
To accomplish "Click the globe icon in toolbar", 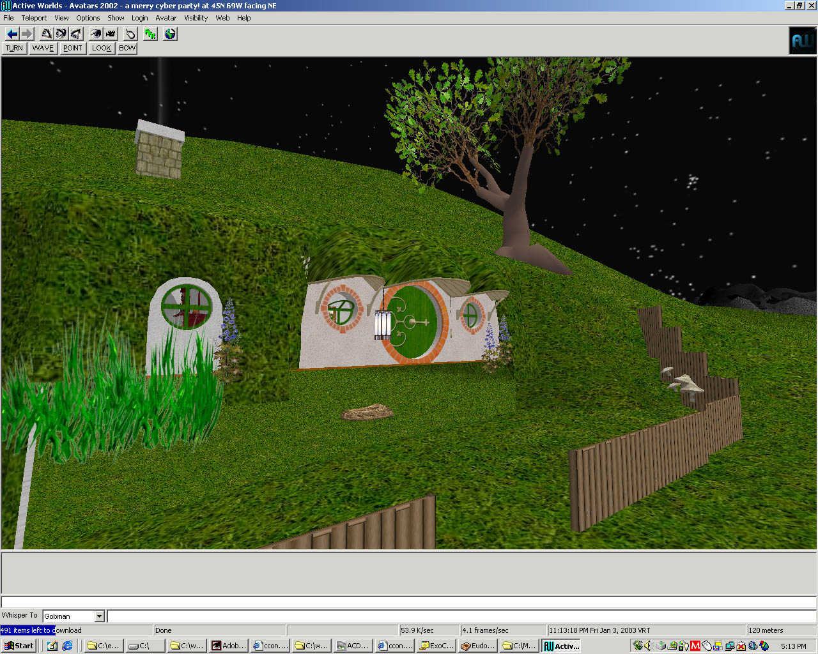I will [170, 34].
